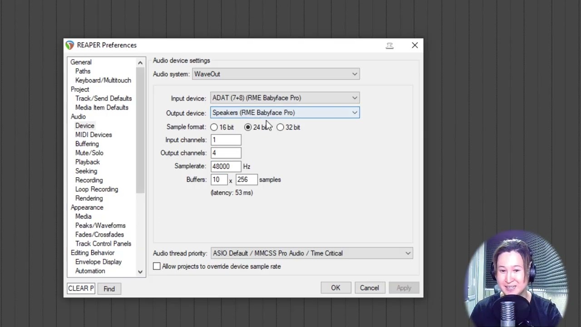Click the pin icon in the Preferences title bar
The width and height of the screenshot is (581, 327).
pyautogui.click(x=390, y=45)
